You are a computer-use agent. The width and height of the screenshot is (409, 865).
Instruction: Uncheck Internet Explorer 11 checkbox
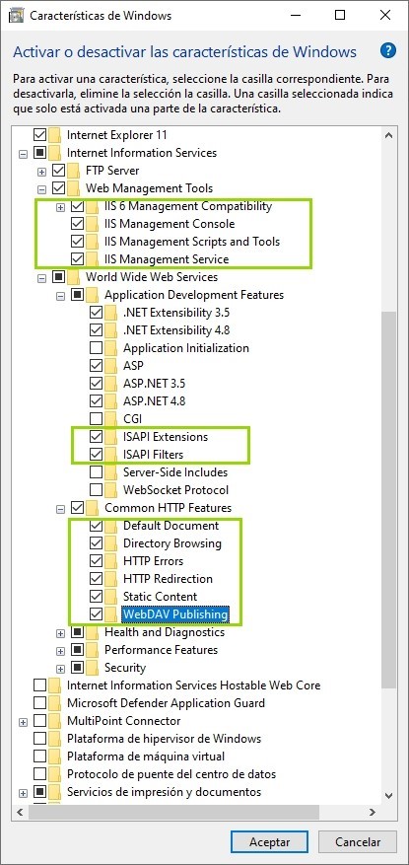click(40, 135)
